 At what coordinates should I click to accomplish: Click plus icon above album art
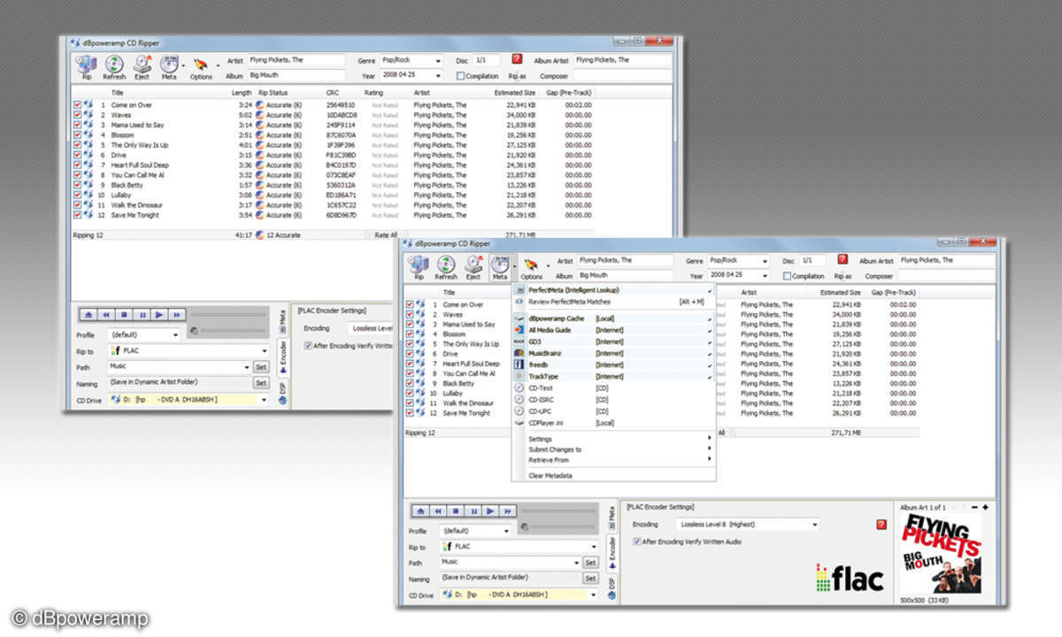[985, 507]
